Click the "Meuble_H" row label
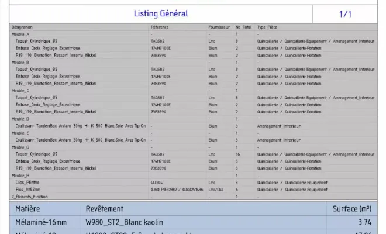The width and height of the screenshot is (386, 234). (x=20, y=175)
